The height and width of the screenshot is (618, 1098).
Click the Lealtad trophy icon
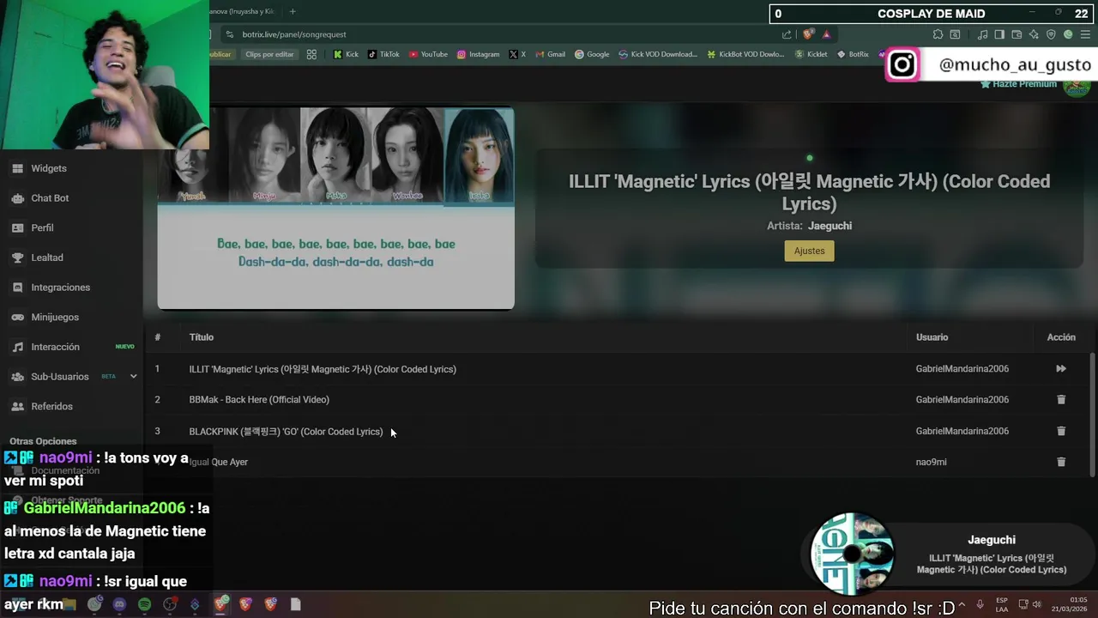17,257
